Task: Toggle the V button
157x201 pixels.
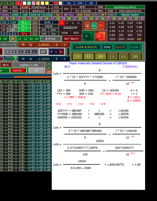Action: (x=28, y=52)
